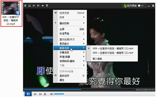Choose 打开文件 from the context menu
Viewport: 156px width, 97px height.
(70, 13)
